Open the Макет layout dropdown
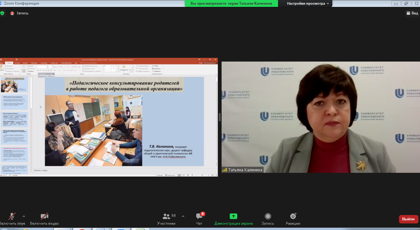This screenshot has width=420, height=230. 30,66
